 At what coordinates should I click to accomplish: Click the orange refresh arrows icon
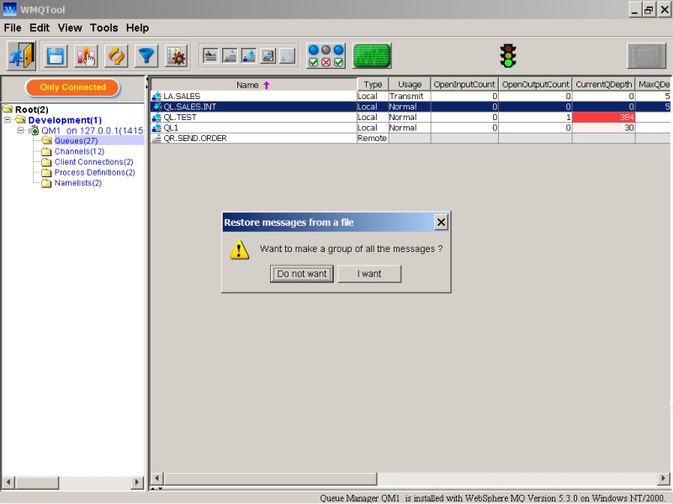(116, 56)
